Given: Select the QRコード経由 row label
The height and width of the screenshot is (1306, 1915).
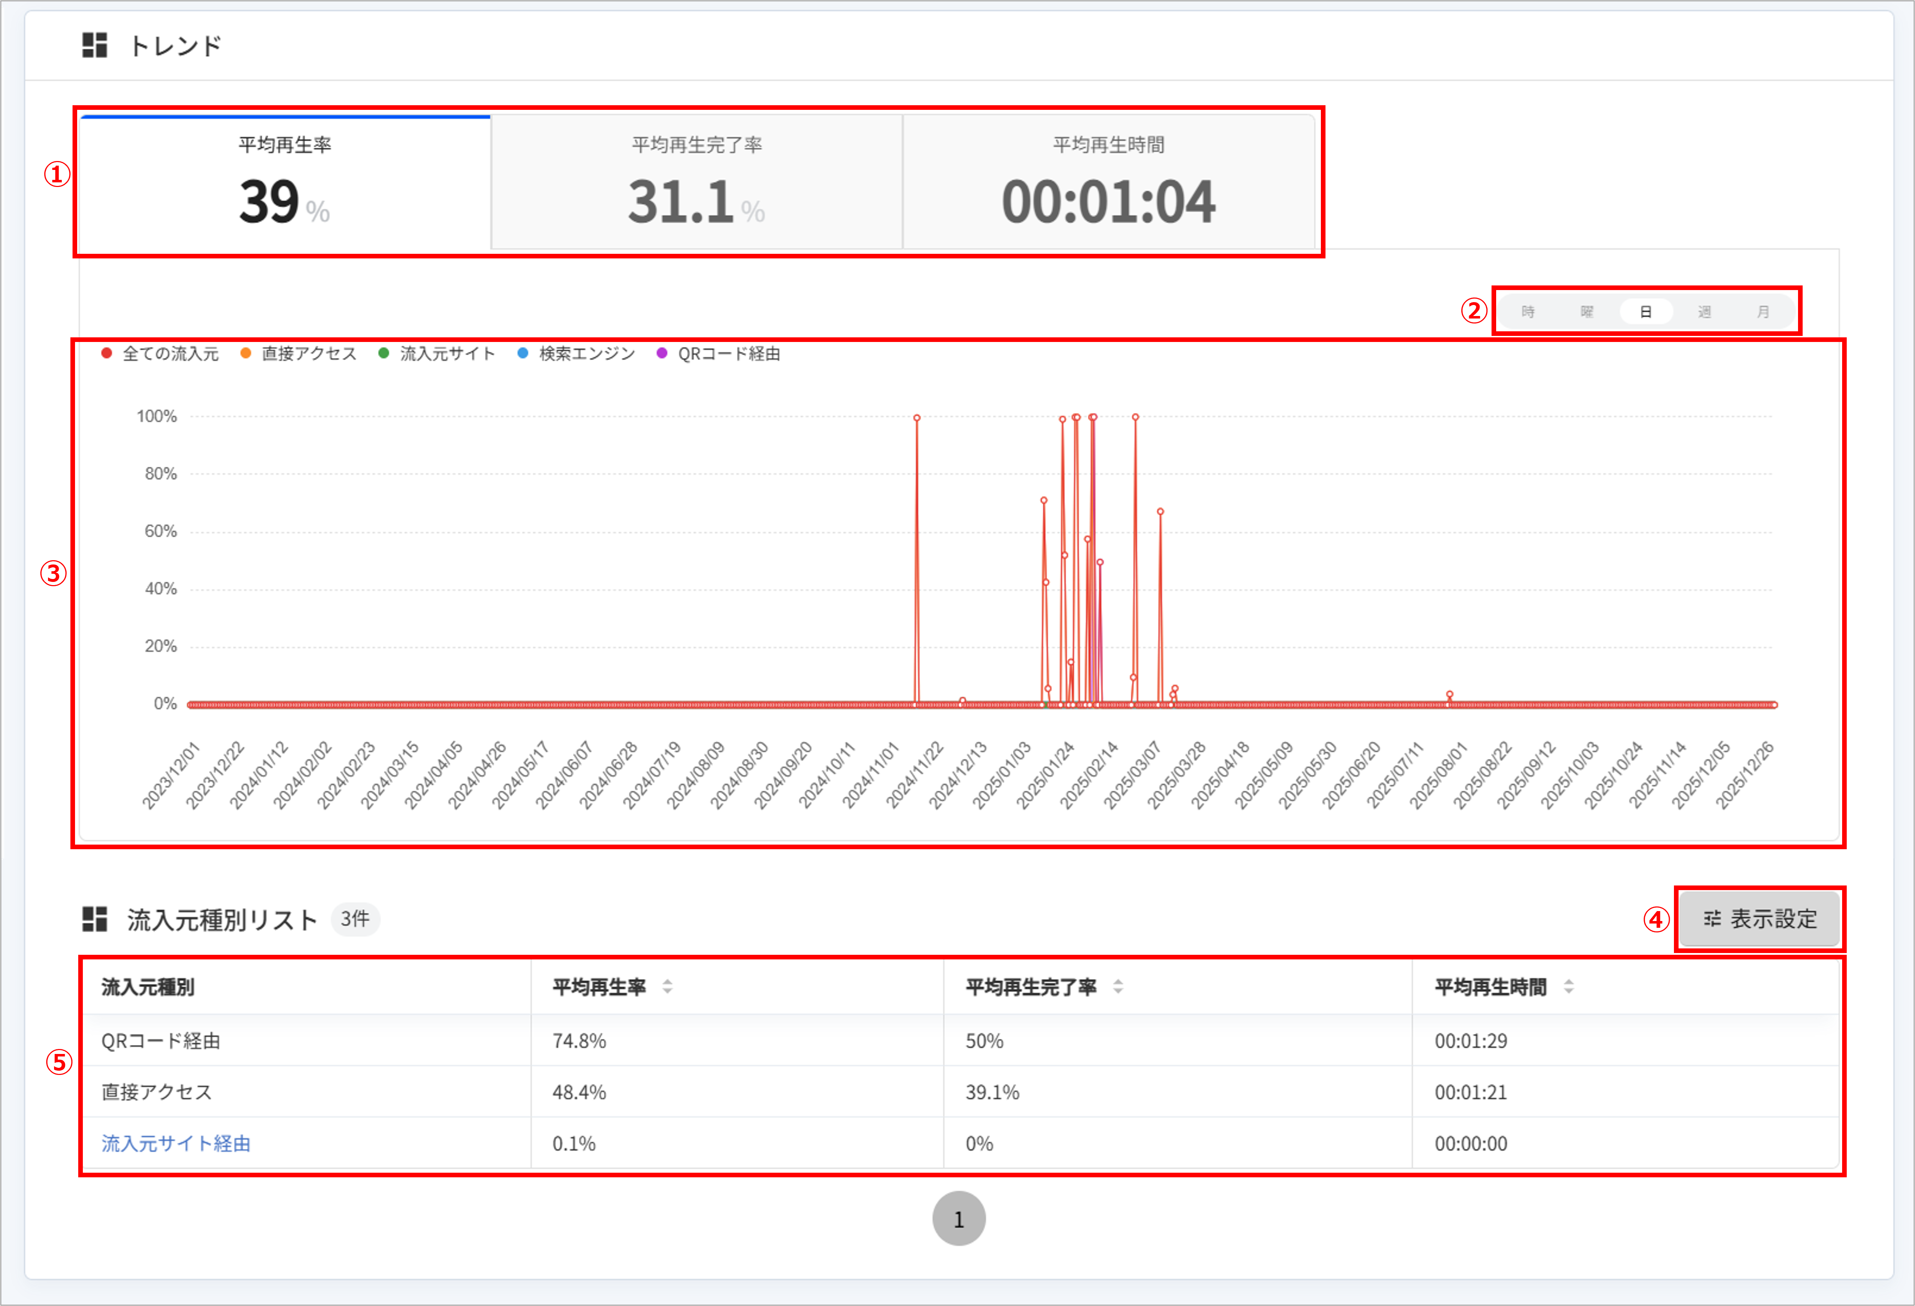Looking at the screenshot, I should [x=161, y=1041].
